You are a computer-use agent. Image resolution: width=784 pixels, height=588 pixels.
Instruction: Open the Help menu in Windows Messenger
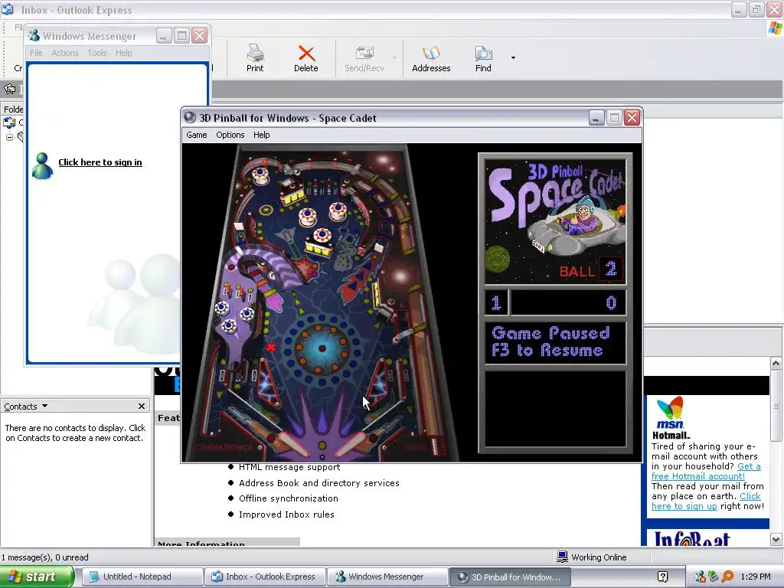(x=123, y=53)
